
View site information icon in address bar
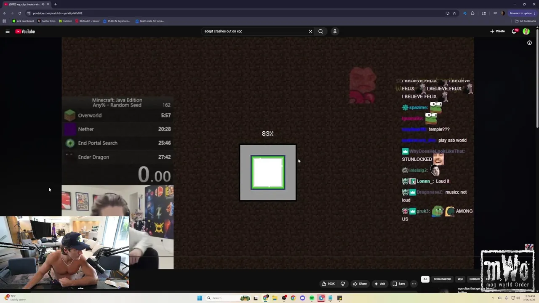pos(29,13)
